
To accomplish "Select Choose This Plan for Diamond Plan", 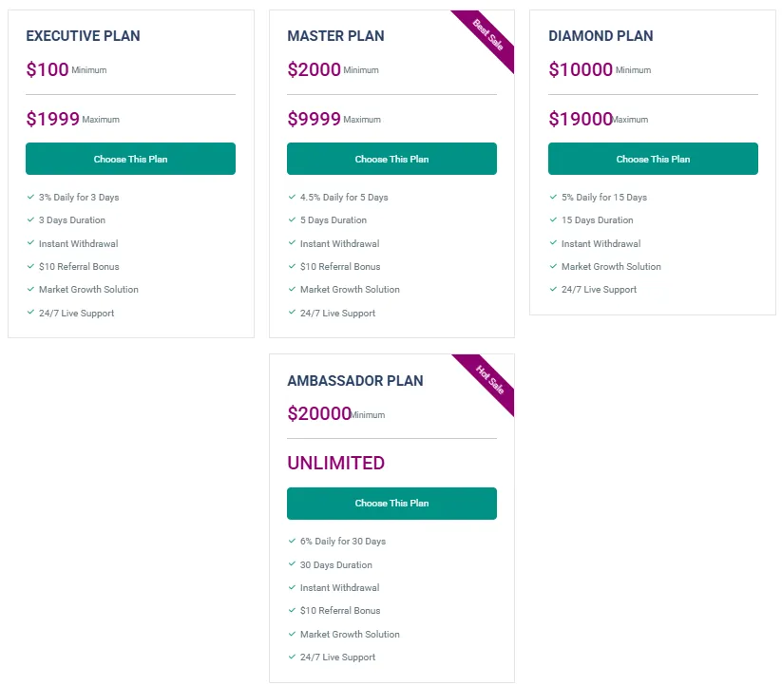I will [x=653, y=159].
